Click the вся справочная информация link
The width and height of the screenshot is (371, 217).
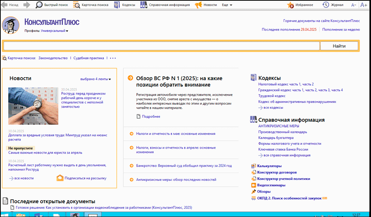point(287,155)
